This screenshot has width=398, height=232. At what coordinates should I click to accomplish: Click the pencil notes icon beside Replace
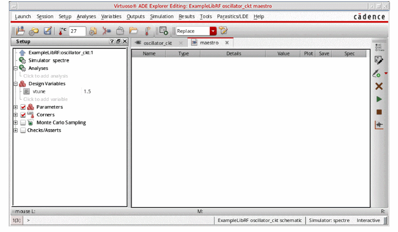coord(223,30)
